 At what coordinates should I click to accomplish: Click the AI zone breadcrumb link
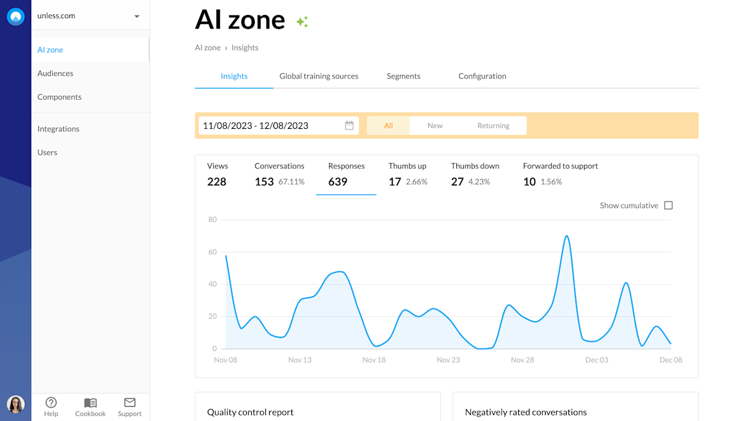(208, 47)
